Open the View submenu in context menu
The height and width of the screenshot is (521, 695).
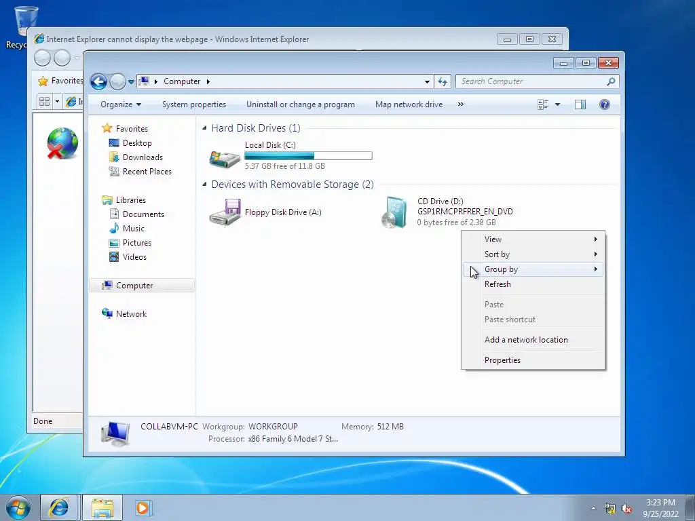click(x=533, y=239)
